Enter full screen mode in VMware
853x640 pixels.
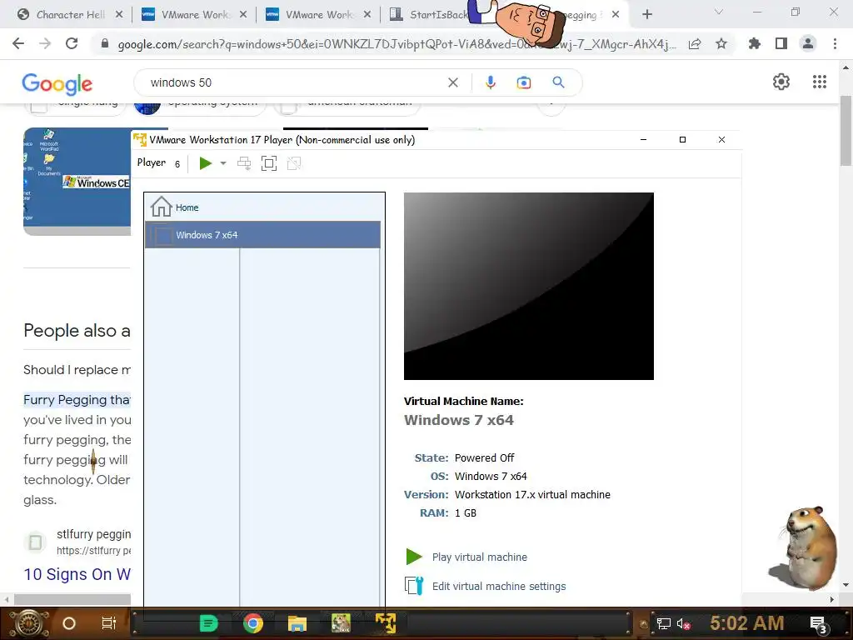(269, 163)
